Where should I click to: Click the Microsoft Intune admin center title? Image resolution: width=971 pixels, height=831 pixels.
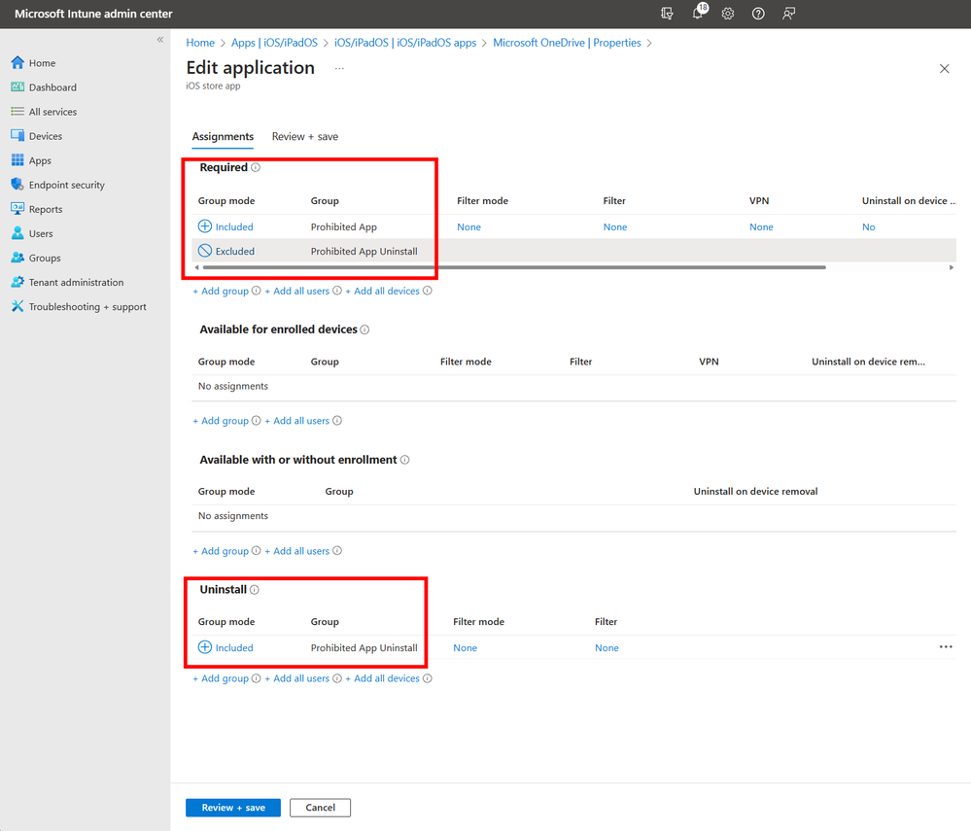[x=93, y=14]
